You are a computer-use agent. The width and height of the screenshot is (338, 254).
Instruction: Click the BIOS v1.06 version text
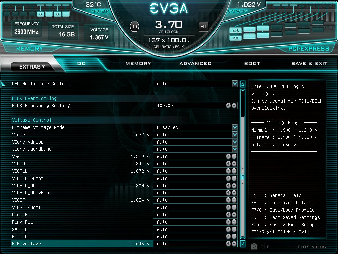312,247
